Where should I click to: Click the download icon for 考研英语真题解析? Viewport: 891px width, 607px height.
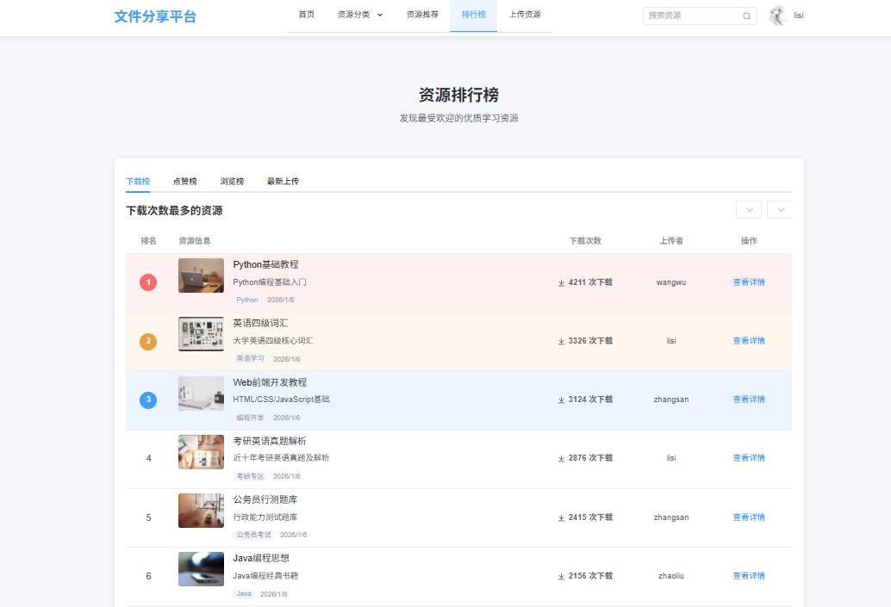click(x=560, y=457)
